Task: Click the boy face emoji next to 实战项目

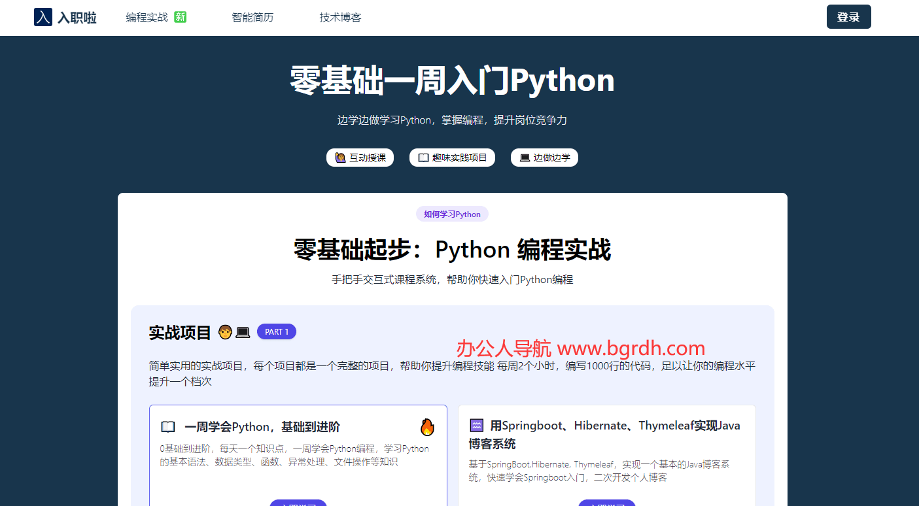Action: [225, 332]
